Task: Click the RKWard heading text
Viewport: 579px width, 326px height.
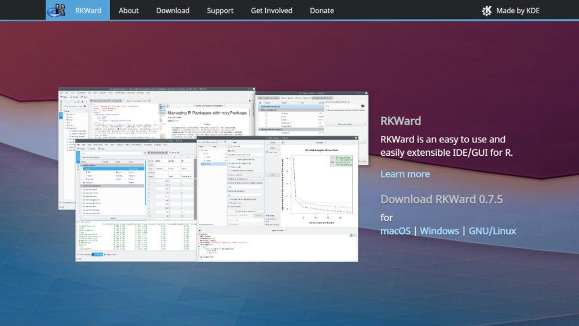Action: tap(401, 120)
